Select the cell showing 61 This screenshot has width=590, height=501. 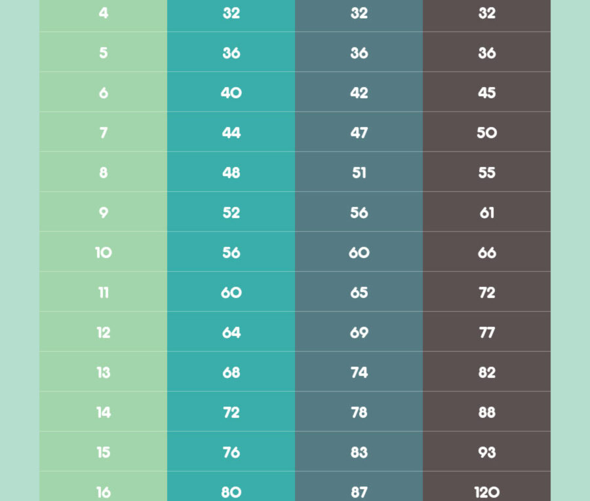[486, 213]
